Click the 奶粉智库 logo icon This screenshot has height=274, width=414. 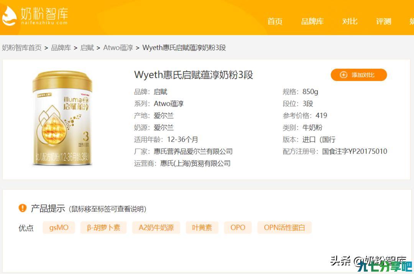9,16
